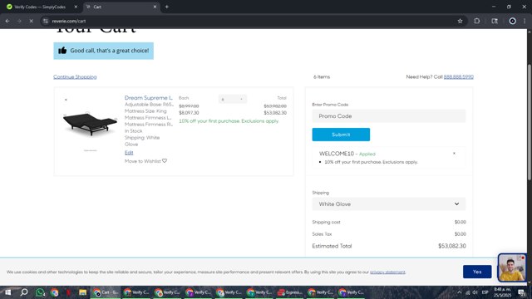Screen dimensions: 532x299
Task: Click the Promo Code input field
Action: 389,116
